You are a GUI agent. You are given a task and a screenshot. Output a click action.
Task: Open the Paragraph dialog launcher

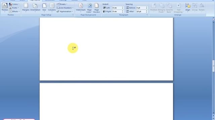pyautogui.click(x=147, y=15)
